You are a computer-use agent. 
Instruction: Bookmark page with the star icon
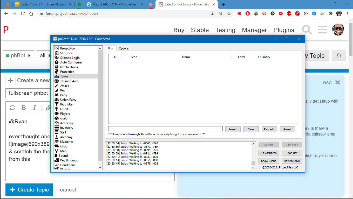229,13
